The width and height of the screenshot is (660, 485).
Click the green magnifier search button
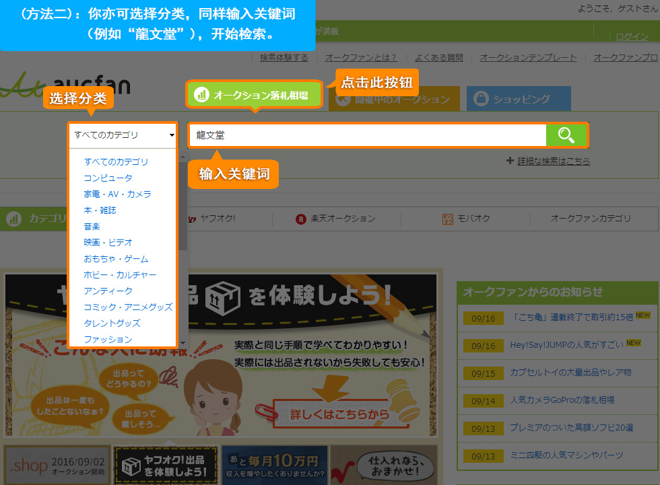(x=566, y=135)
